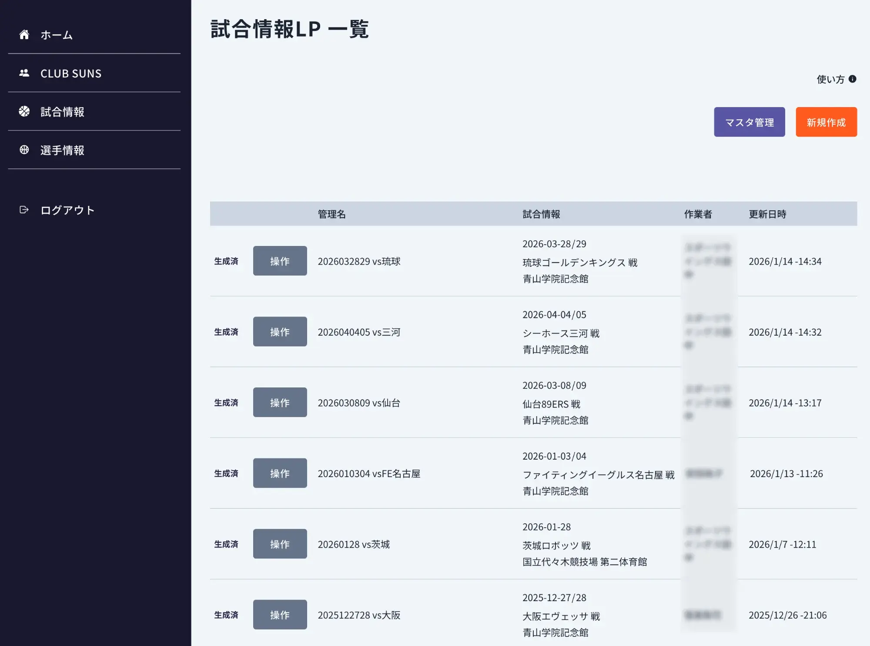Image resolution: width=870 pixels, height=646 pixels.
Task: Click the CLUB SUNS sidebar label
Action: [70, 73]
